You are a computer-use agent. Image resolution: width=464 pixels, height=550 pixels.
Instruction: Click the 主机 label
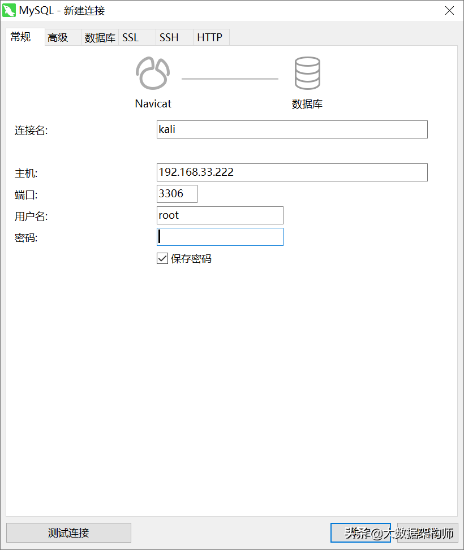tap(26, 174)
